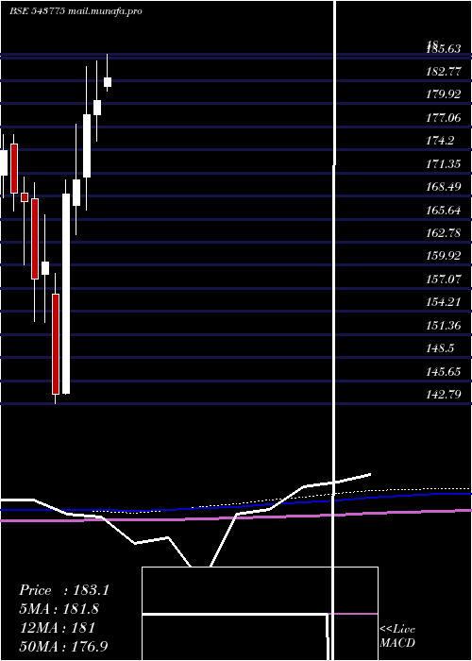The height and width of the screenshot is (661, 472).
Task: Click the 151.36 price axis label
Action: click(x=444, y=326)
